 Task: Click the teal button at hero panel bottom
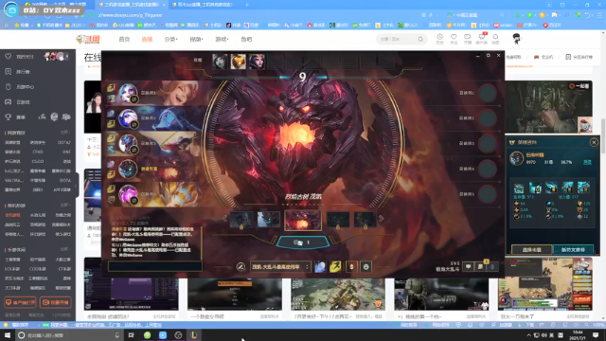coord(573,250)
